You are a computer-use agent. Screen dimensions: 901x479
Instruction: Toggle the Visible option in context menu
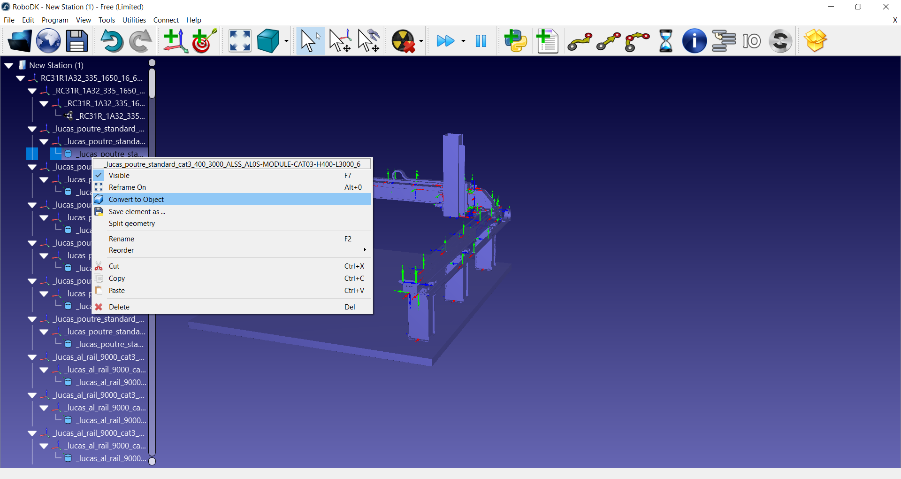[x=119, y=176]
